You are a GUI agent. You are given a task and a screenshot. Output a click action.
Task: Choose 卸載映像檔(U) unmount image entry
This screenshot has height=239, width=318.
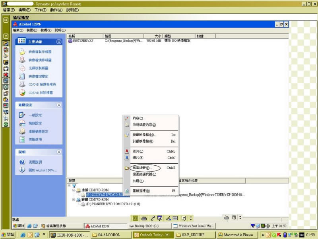coord(151,141)
